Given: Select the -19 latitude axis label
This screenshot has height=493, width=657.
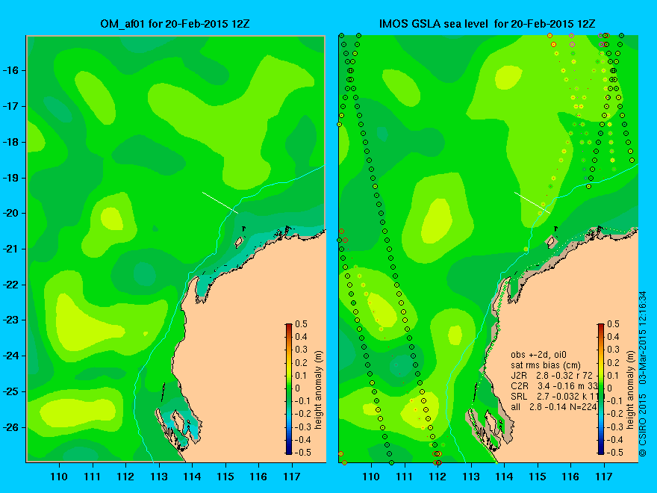Looking at the screenshot, I should [x=10, y=179].
